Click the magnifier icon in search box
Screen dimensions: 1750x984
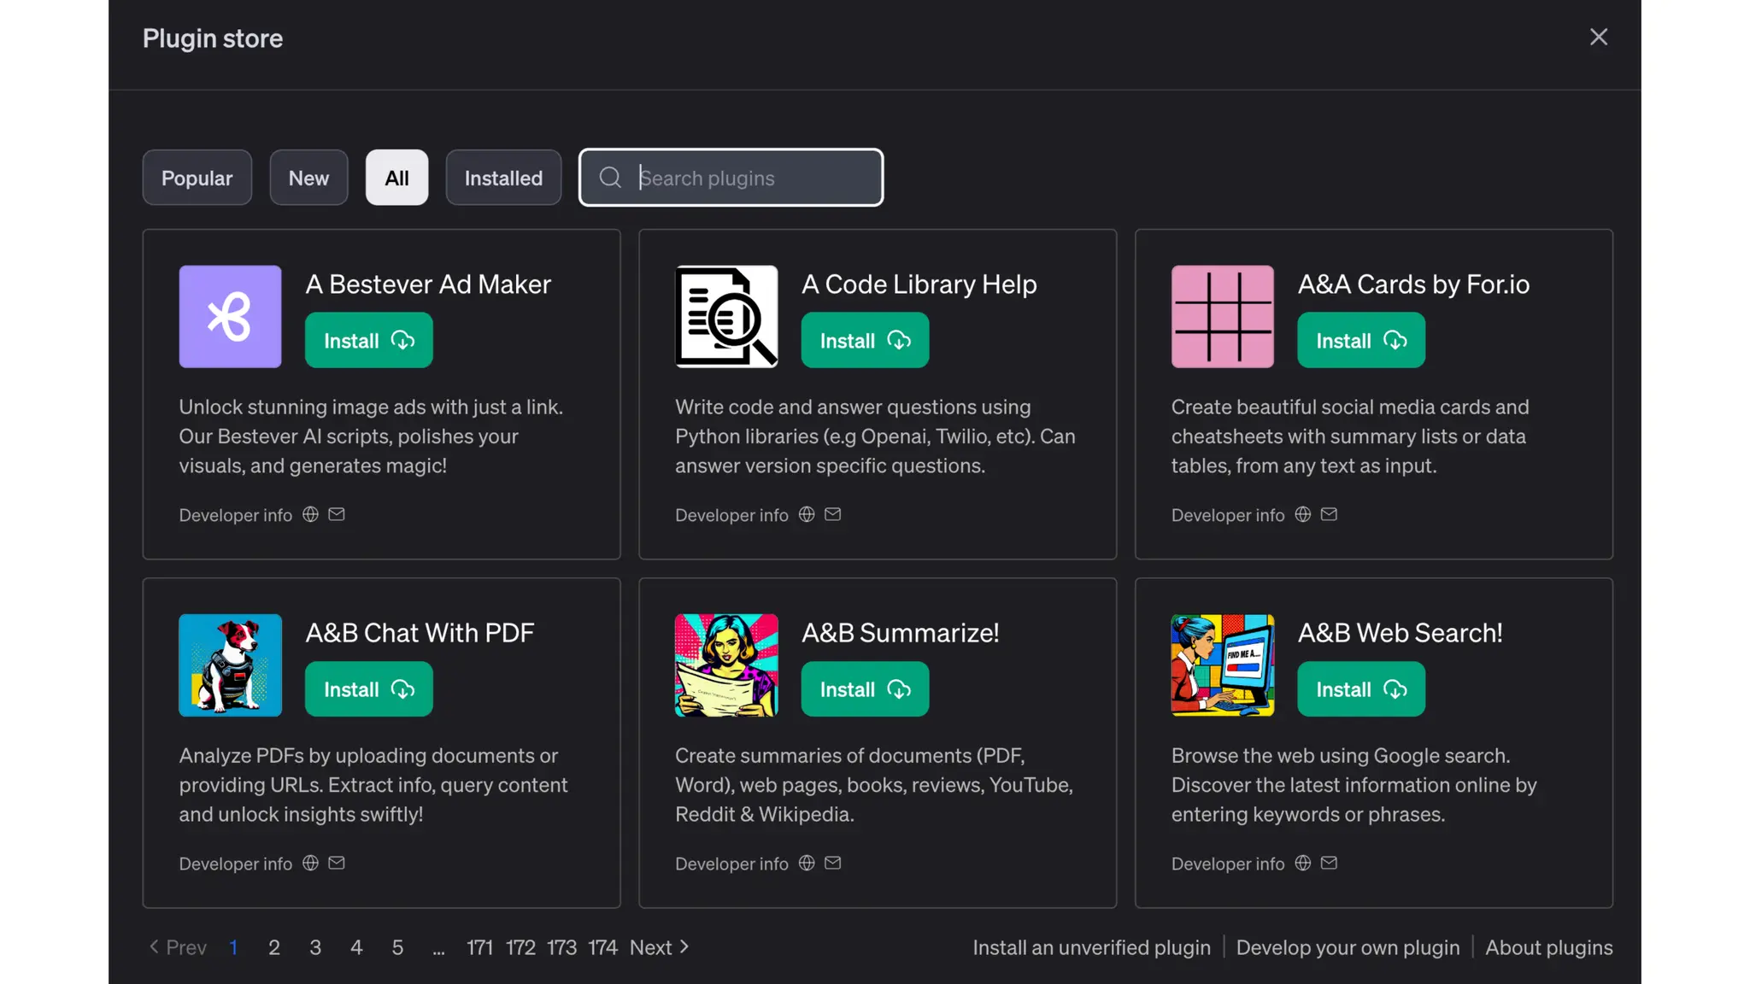[609, 178]
